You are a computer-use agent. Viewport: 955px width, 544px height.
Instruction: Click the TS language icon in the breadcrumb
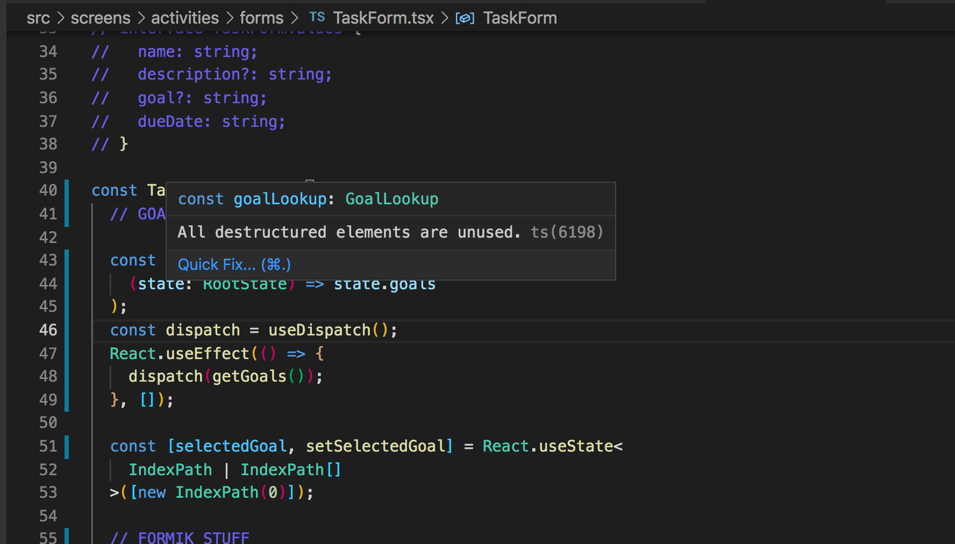tap(317, 17)
